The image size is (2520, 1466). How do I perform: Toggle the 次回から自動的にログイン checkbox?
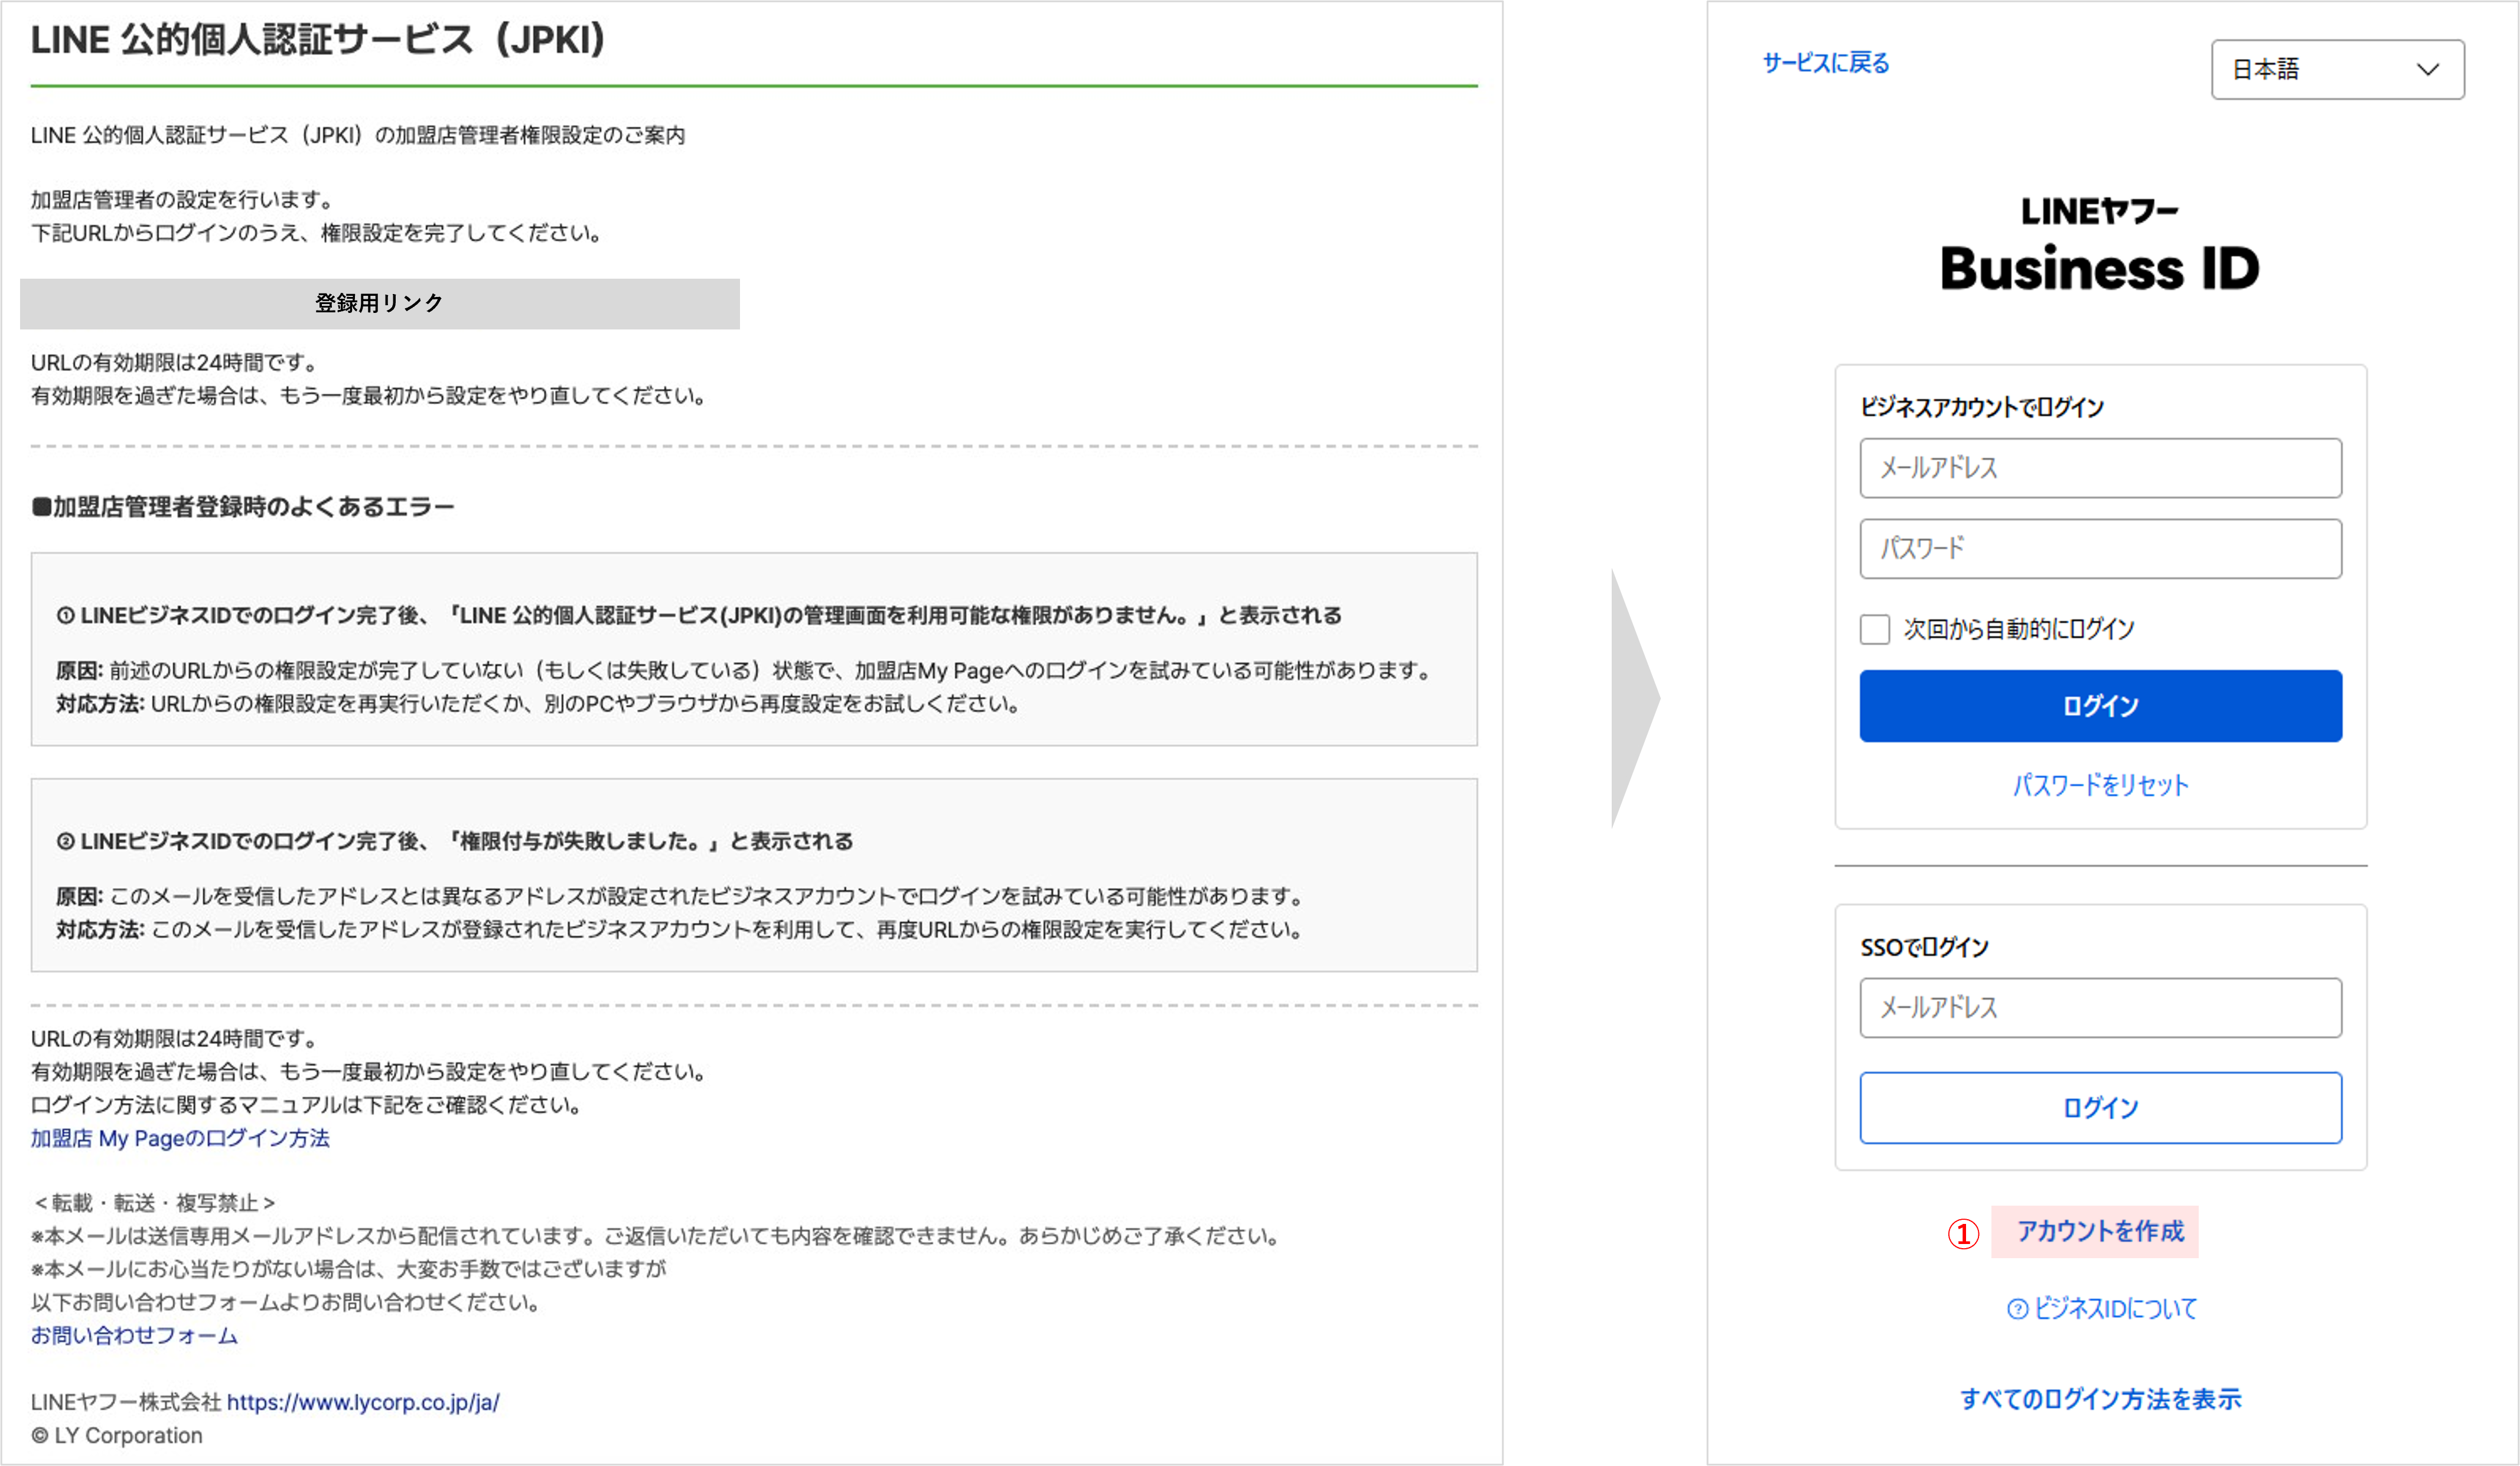tap(1875, 629)
